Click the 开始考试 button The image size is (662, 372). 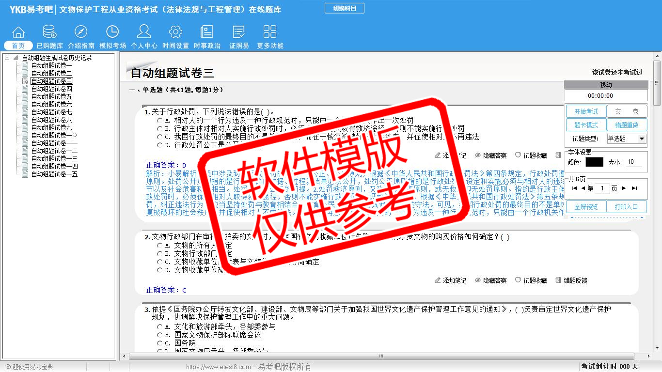point(586,111)
